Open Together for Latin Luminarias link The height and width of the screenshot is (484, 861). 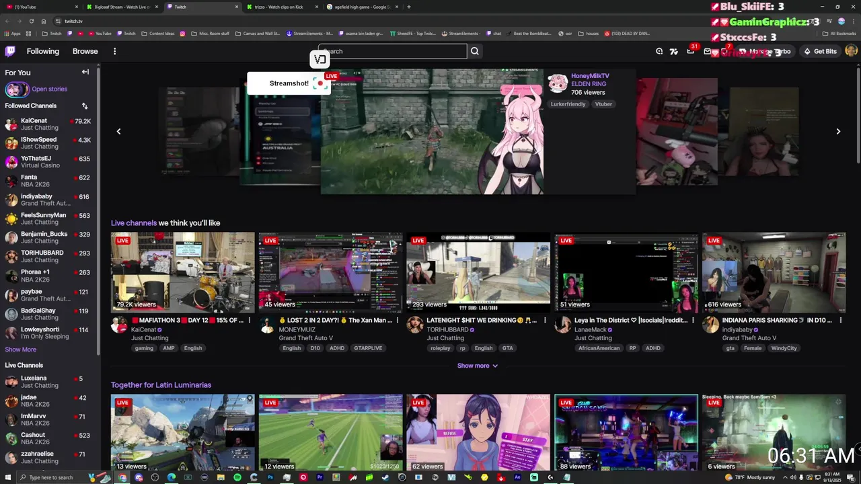coord(161,385)
